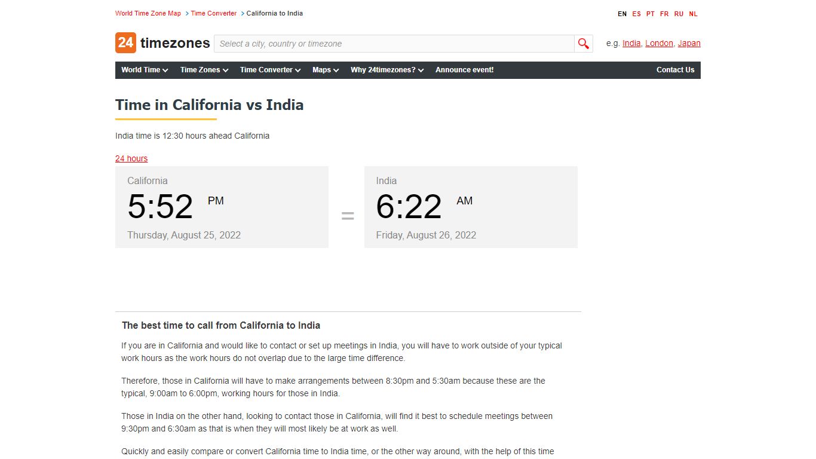Expand the Time Zones menu
This screenshot has width=816, height=459.
point(204,70)
